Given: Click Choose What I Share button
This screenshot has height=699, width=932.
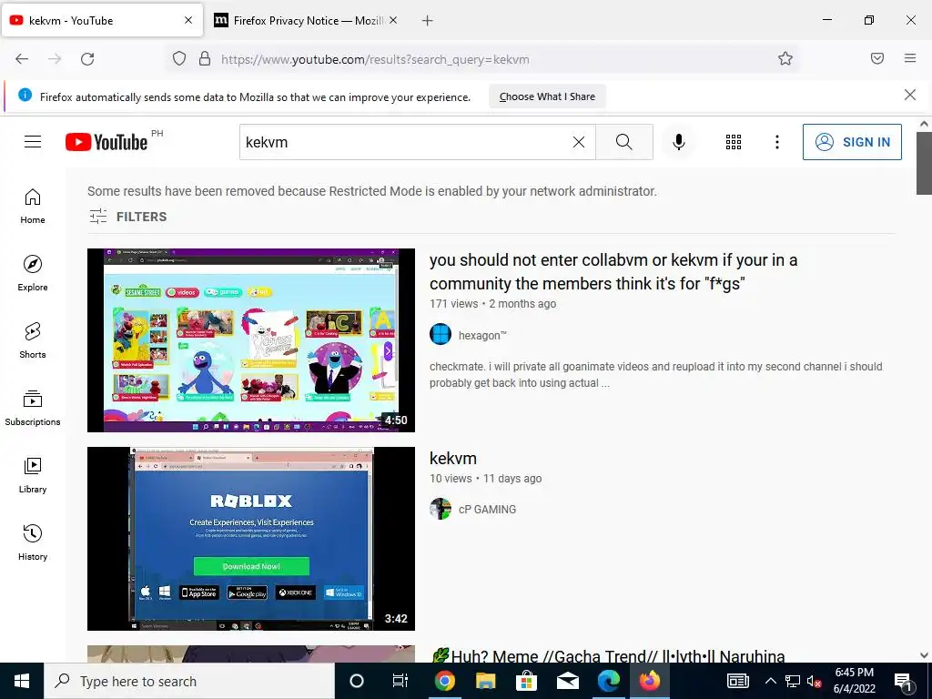Looking at the screenshot, I should [547, 96].
